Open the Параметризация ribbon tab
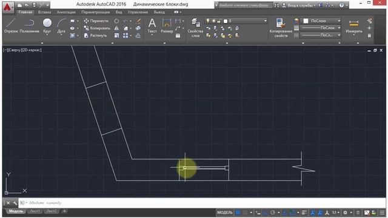Image resolution: width=388 pixels, height=218 pixels. [96, 12]
